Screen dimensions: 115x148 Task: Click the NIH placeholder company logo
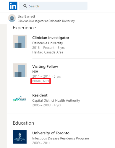click(x=20, y=70)
